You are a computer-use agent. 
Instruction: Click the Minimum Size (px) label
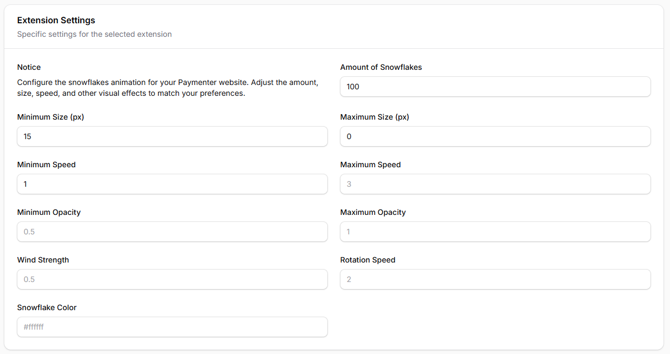50,117
